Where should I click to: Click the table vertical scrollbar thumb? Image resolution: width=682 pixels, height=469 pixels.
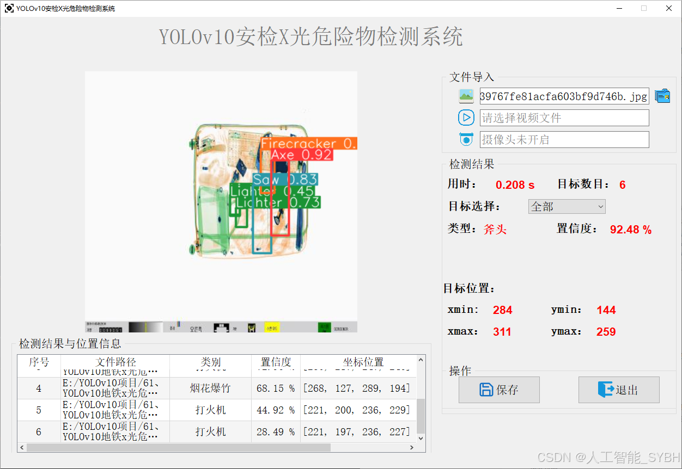point(421,416)
